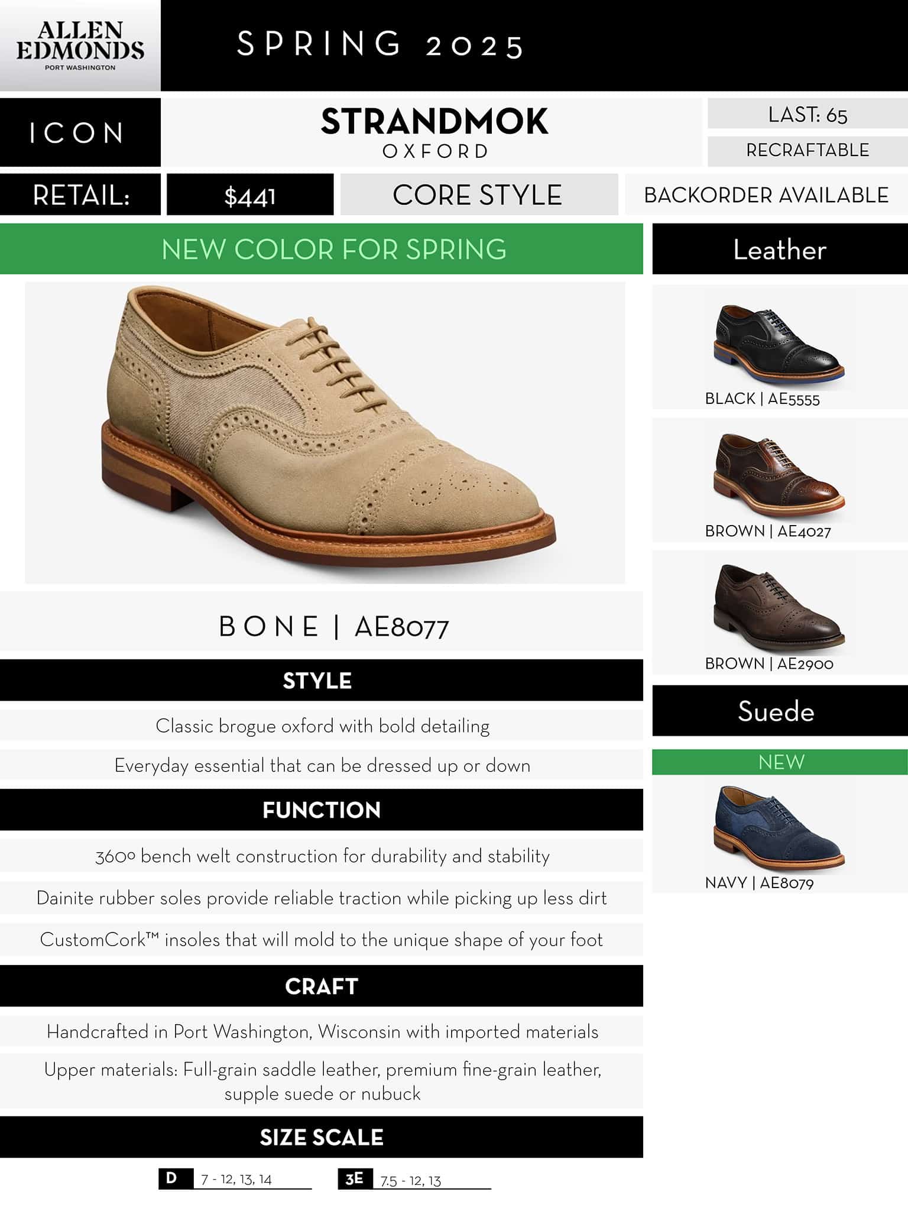Click the NEW COLOR FOR SPRING banner
Viewport: 908px width, 1211px height.
click(x=322, y=249)
